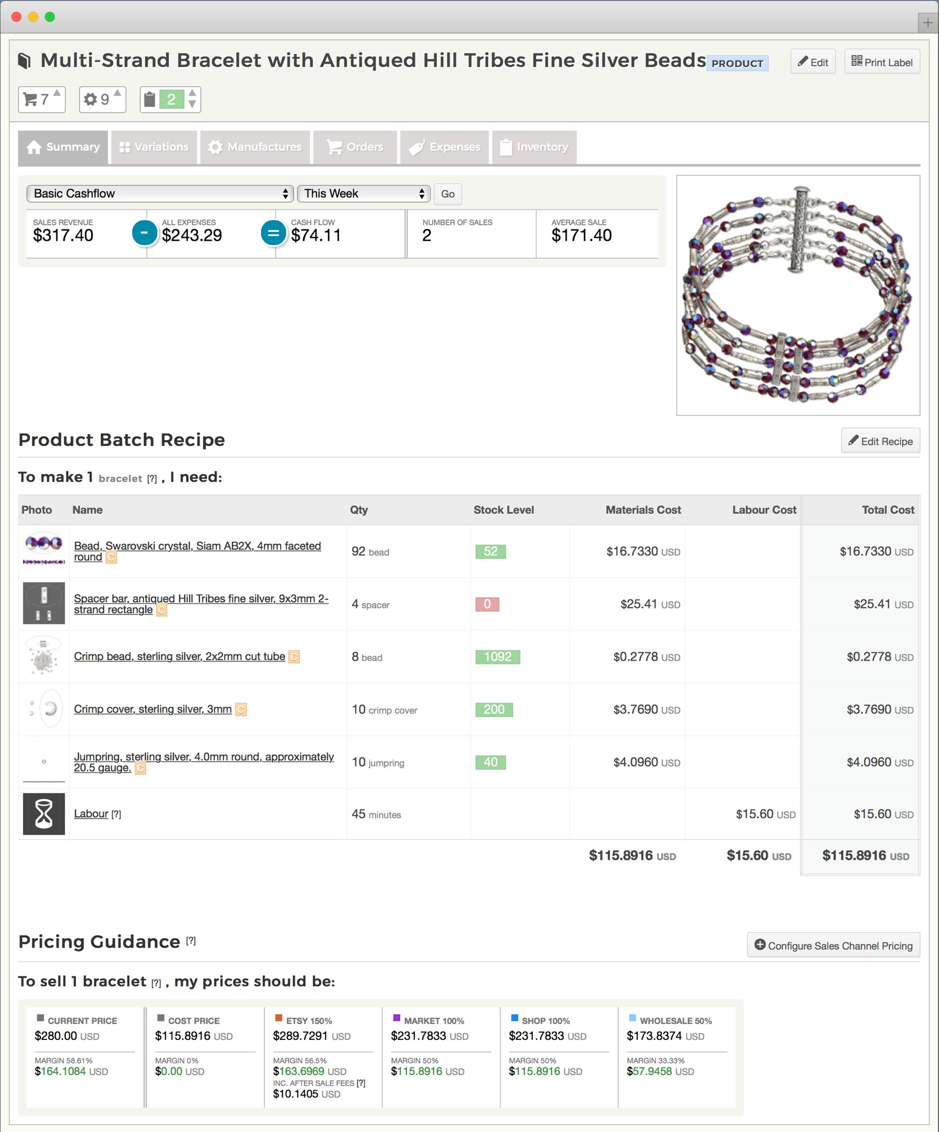Open the Expenses tab
The height and width of the screenshot is (1132, 939).
(x=445, y=147)
